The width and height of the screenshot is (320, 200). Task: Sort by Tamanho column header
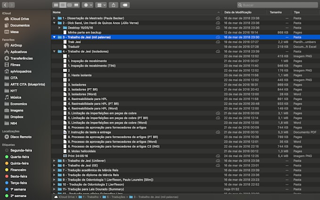pos(276,12)
